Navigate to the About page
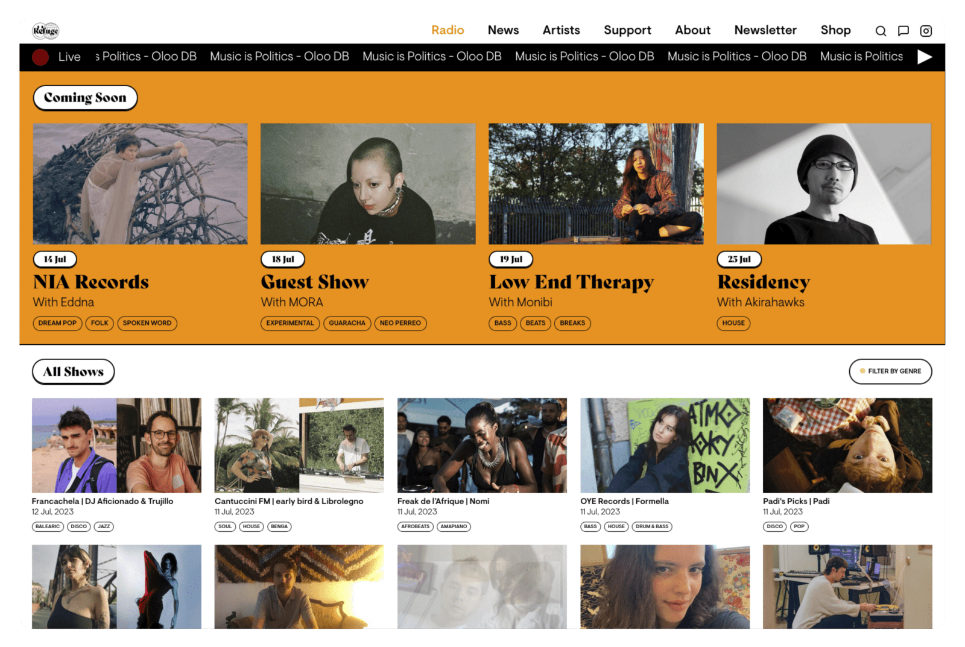The width and height of the screenshot is (965, 647). tap(692, 30)
